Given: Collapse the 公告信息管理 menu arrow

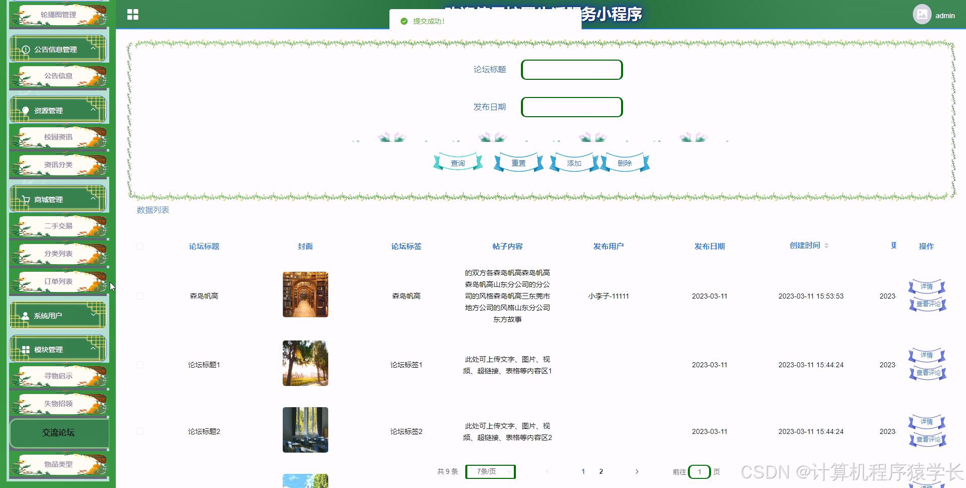Looking at the screenshot, I should click(x=93, y=48).
